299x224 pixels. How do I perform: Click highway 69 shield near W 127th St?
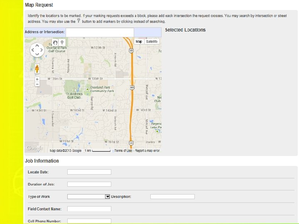coord(131,51)
